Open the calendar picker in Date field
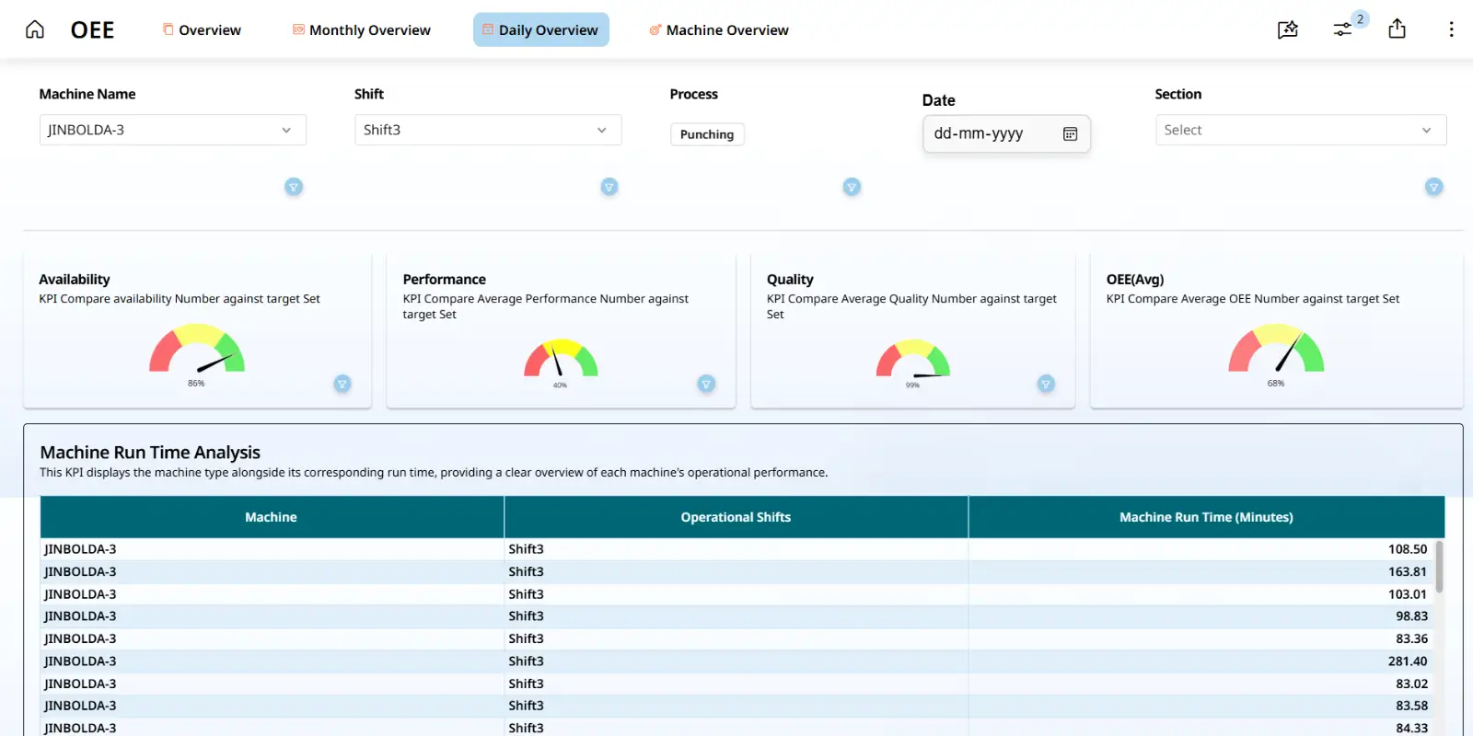 (1070, 134)
